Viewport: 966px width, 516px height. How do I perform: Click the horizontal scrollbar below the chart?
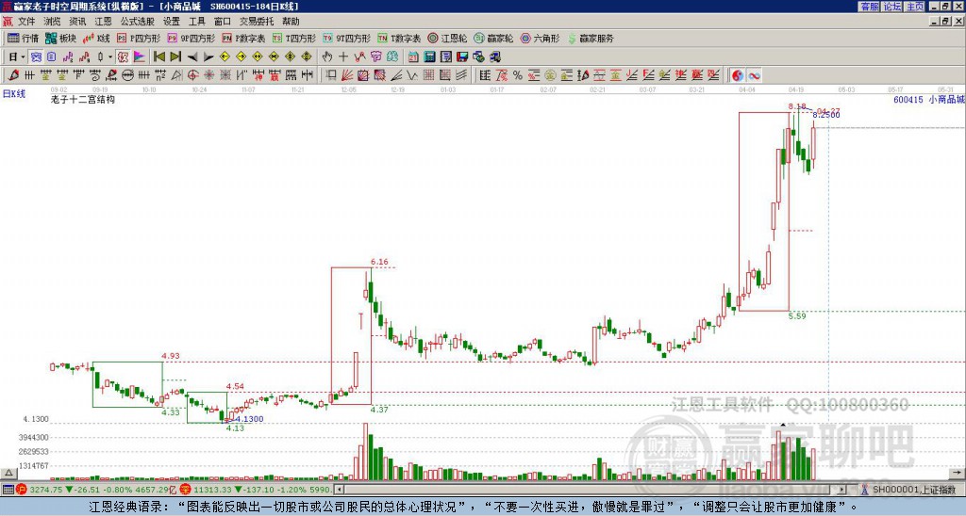point(591,490)
